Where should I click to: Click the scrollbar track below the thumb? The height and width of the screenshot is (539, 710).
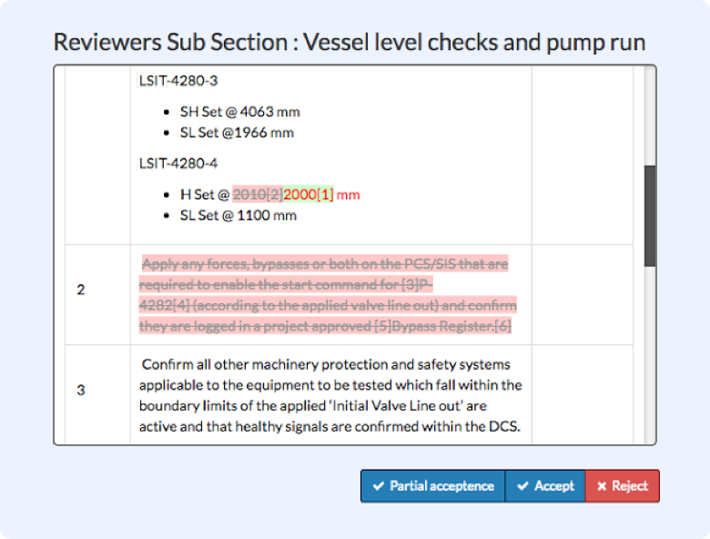tap(649, 355)
